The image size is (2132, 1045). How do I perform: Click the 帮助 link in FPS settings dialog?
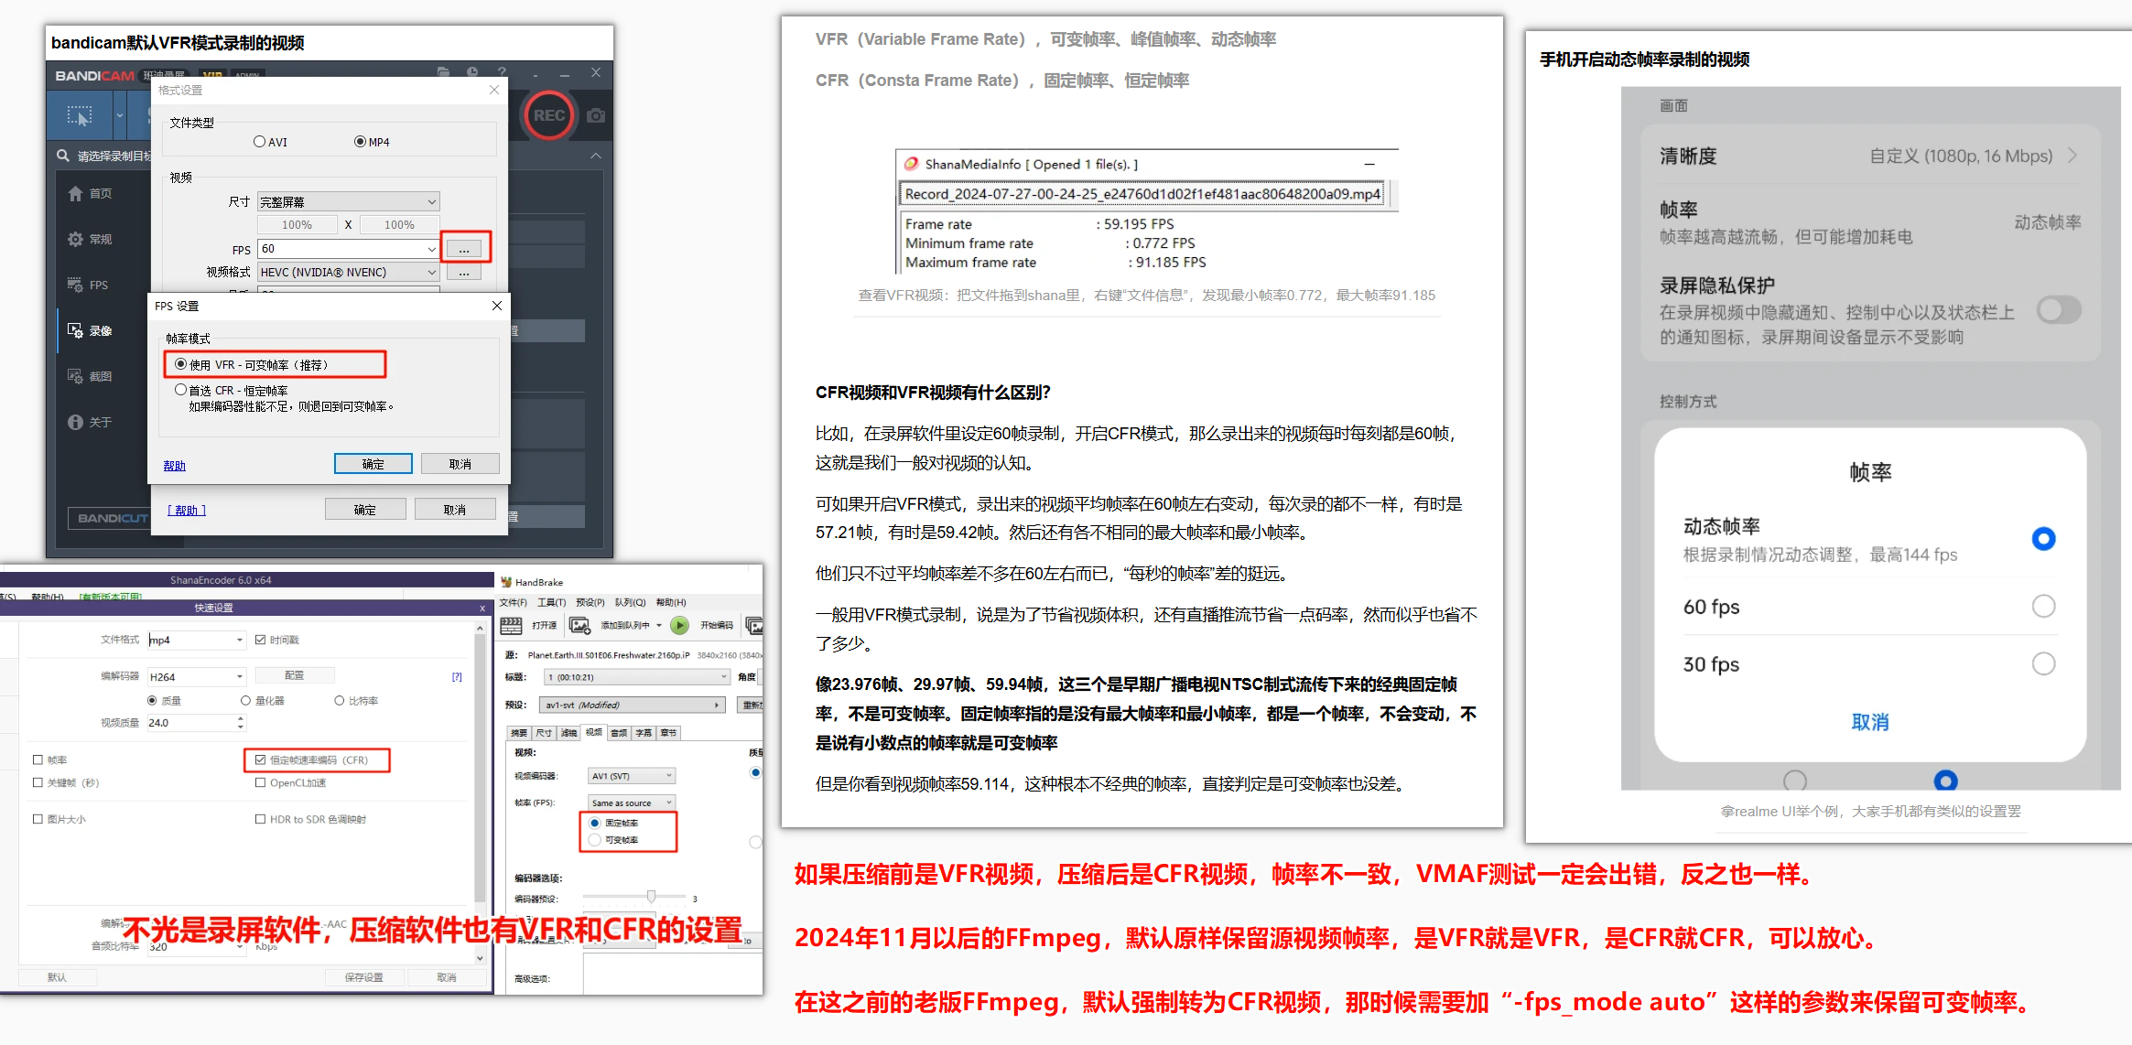point(174,466)
